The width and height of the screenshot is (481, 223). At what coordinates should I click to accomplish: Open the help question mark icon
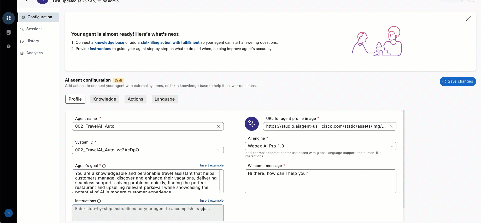9,46
